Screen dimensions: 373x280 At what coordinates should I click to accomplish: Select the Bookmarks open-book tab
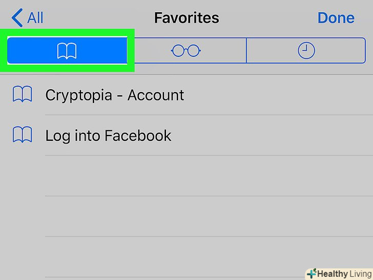click(x=67, y=50)
